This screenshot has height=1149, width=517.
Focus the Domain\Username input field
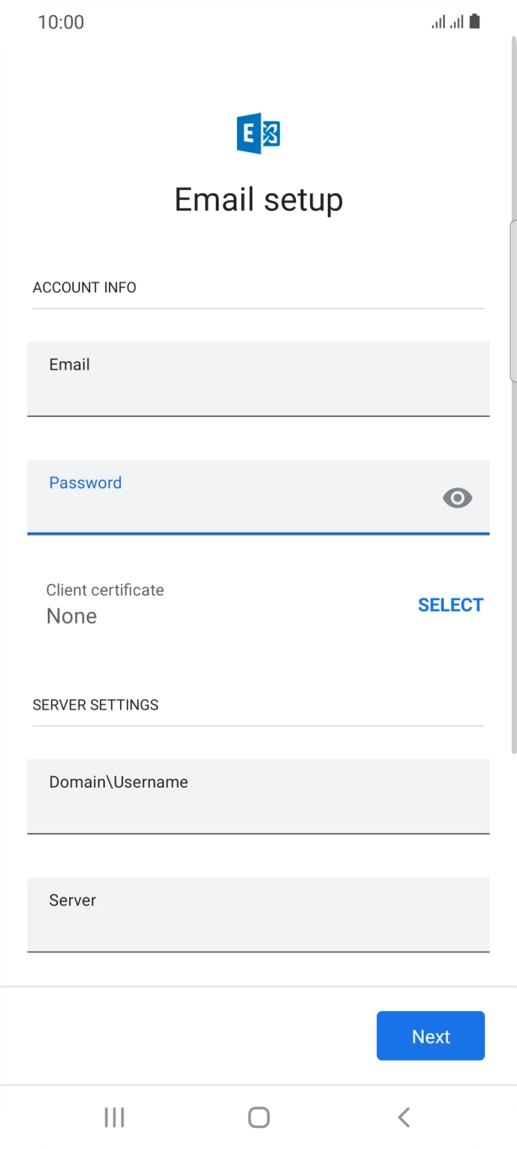pos(258,797)
